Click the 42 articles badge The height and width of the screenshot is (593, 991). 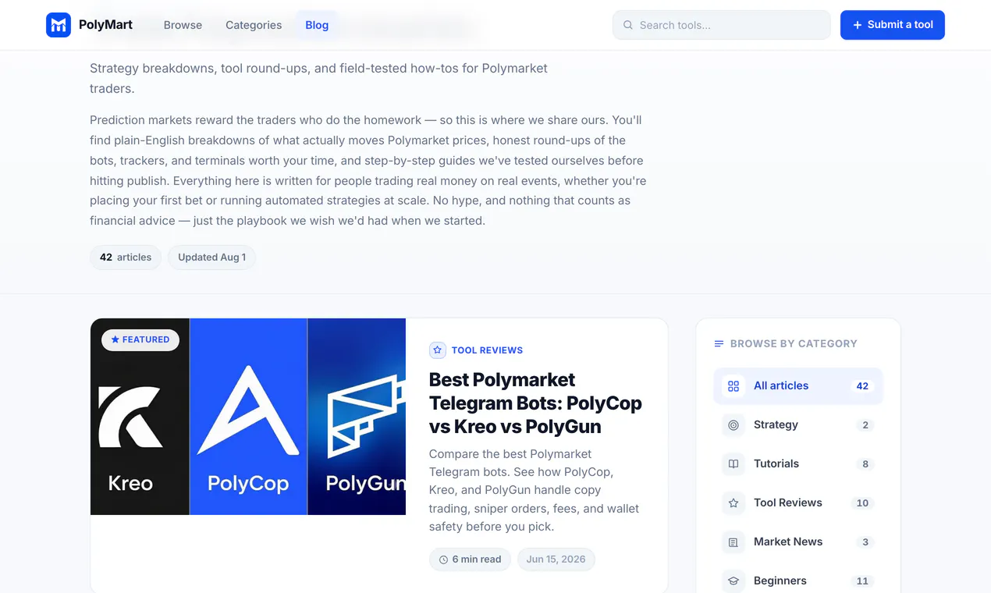pos(126,257)
